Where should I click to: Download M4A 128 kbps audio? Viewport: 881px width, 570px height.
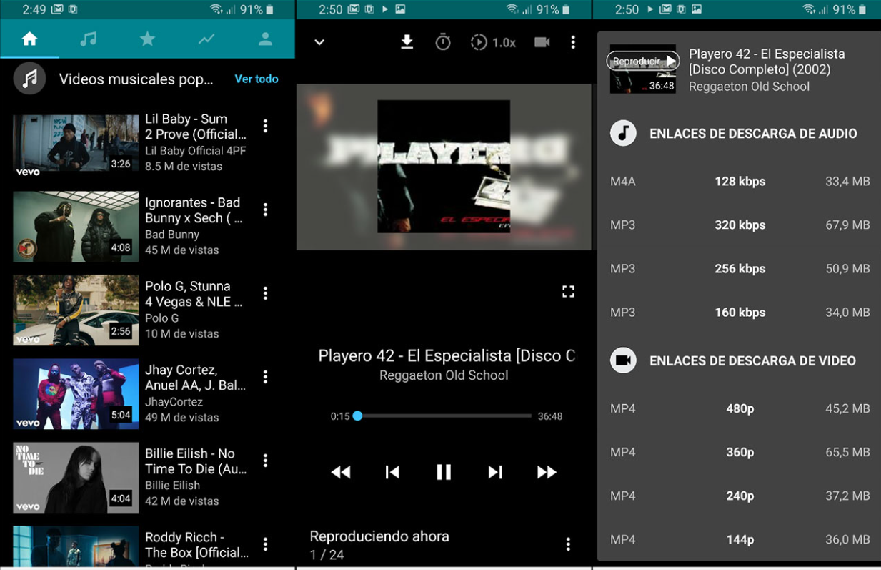740,181
